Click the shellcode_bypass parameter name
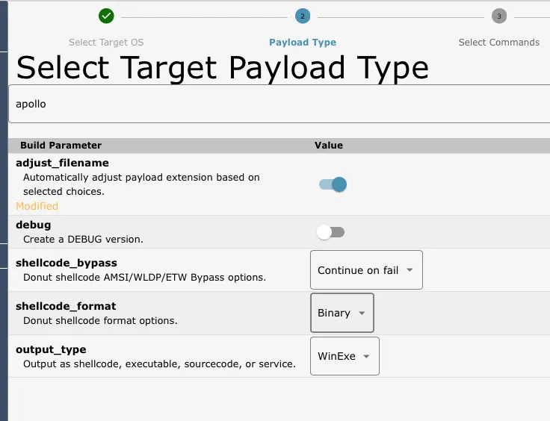 [67, 263]
